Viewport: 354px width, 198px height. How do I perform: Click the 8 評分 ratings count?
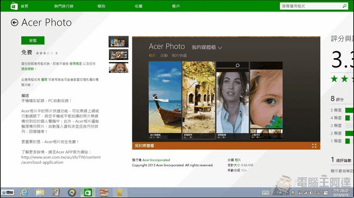pyautogui.click(x=337, y=99)
